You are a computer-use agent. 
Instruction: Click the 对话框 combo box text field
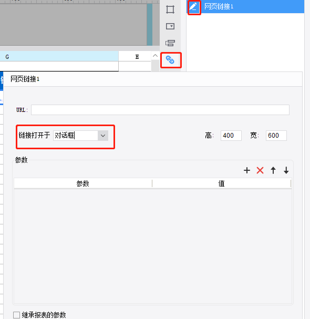[76, 136]
